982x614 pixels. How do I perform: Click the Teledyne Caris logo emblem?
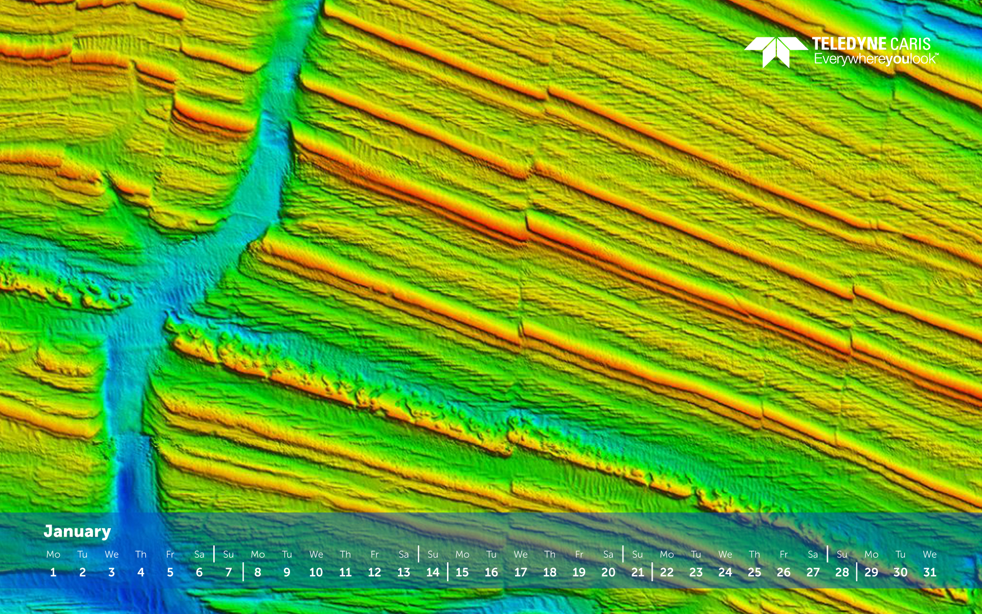click(x=776, y=52)
